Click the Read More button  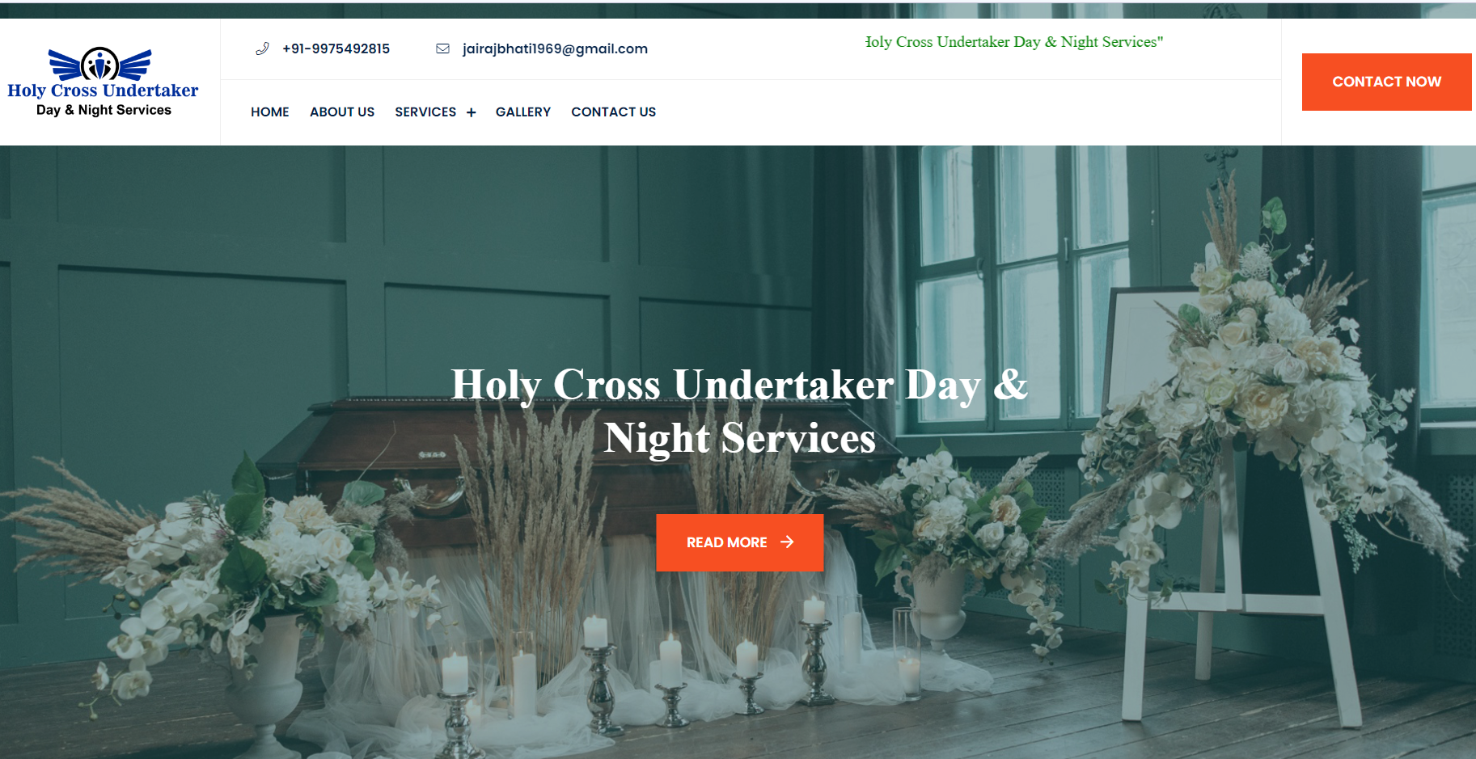[x=739, y=542]
